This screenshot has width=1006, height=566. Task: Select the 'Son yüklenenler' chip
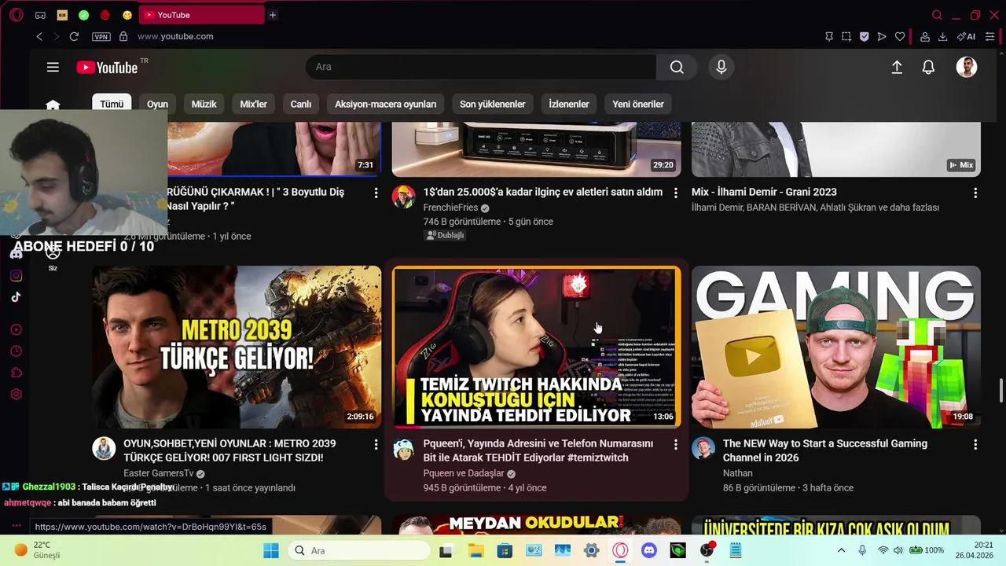coord(493,104)
